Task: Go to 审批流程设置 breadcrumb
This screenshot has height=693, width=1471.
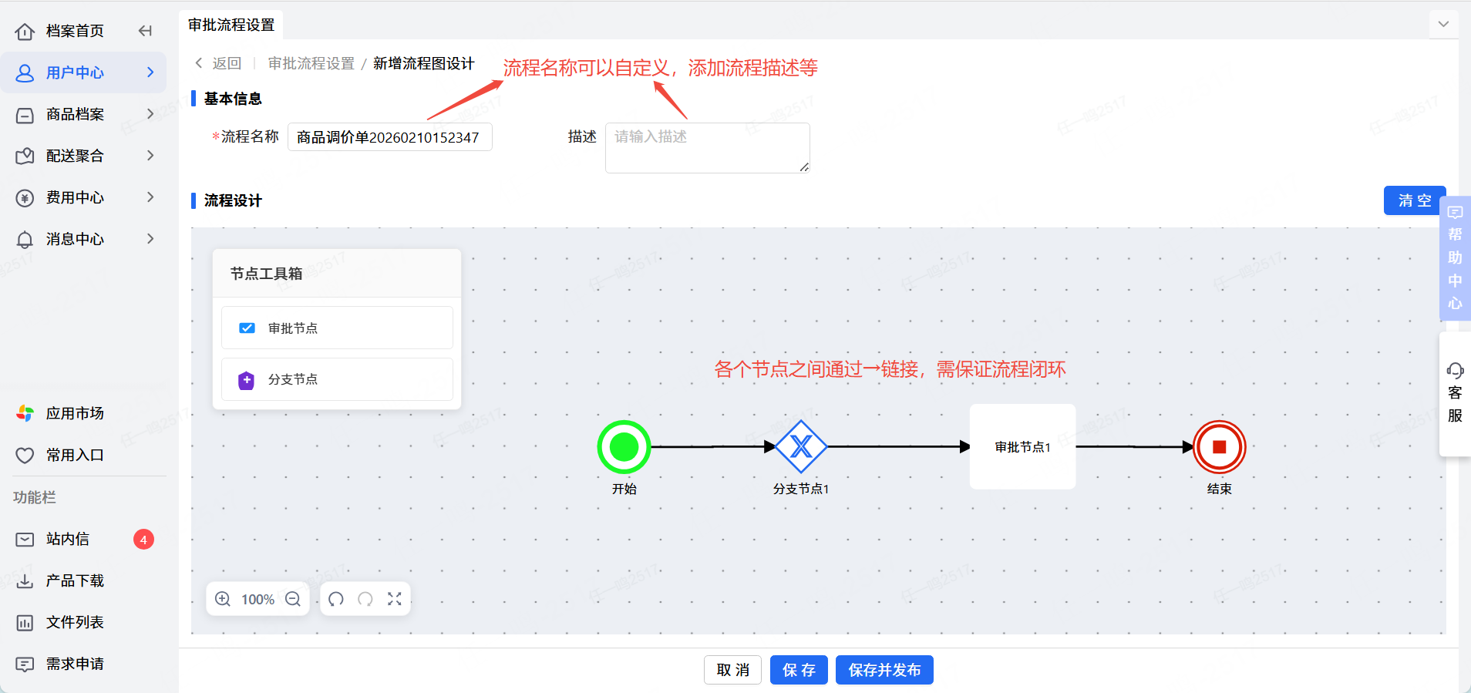Action: [x=311, y=63]
